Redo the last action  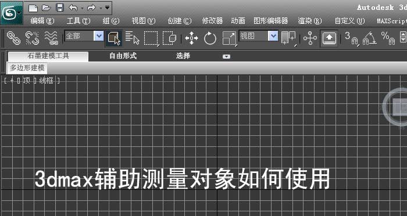click(x=91, y=8)
